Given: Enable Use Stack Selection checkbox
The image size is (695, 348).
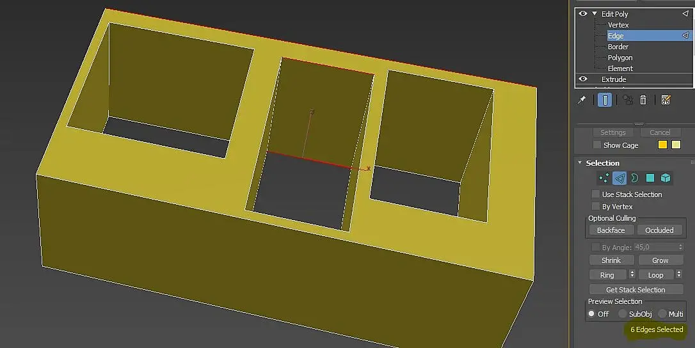Looking at the screenshot, I should click(596, 194).
